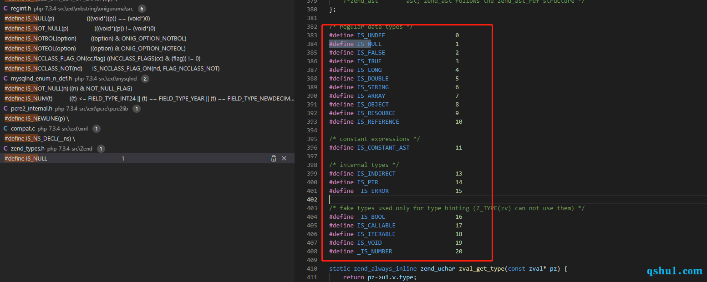The width and height of the screenshot is (707, 282).
Task: Click IS_REFERENCE in the editor
Action: (378, 122)
